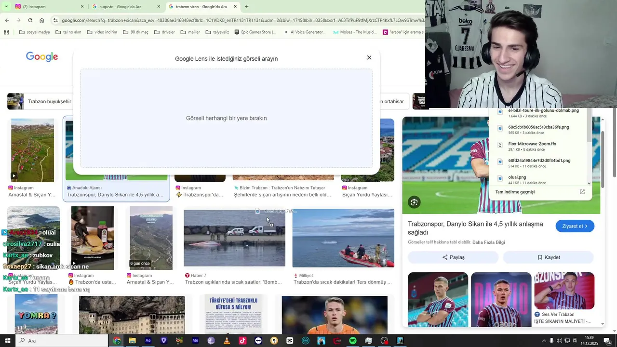The width and height of the screenshot is (617, 347).
Task: Open the talyavaliz bookmark folder
Action: pos(217,32)
